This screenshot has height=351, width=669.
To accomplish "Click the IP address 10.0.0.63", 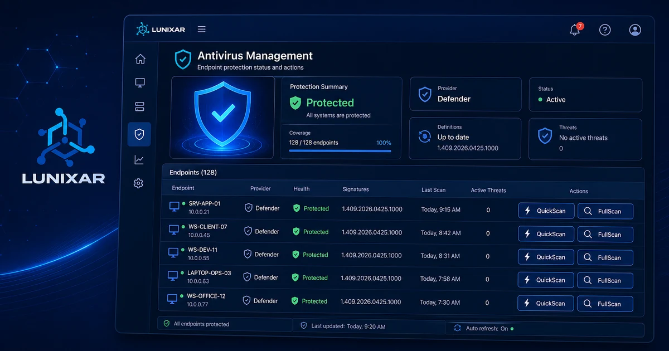I will tap(198, 281).
